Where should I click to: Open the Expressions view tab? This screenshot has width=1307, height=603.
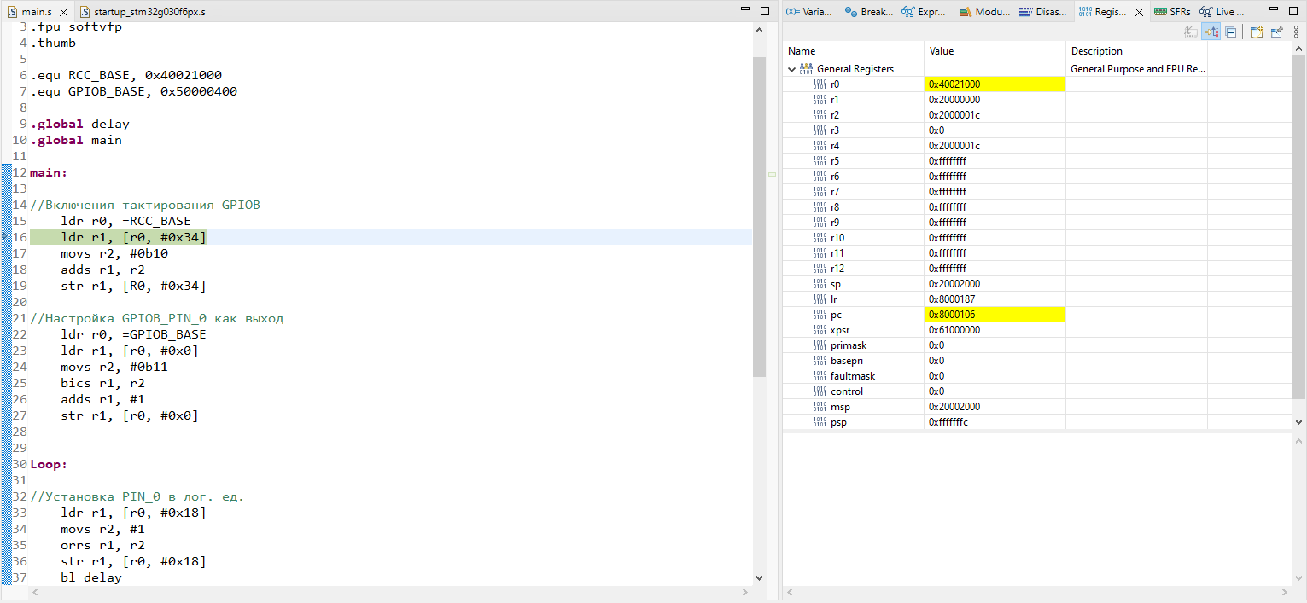[x=925, y=12]
